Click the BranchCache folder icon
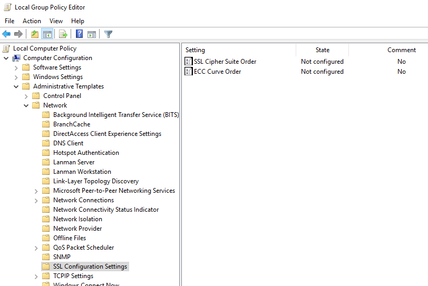The width and height of the screenshot is (428, 286). click(x=46, y=124)
